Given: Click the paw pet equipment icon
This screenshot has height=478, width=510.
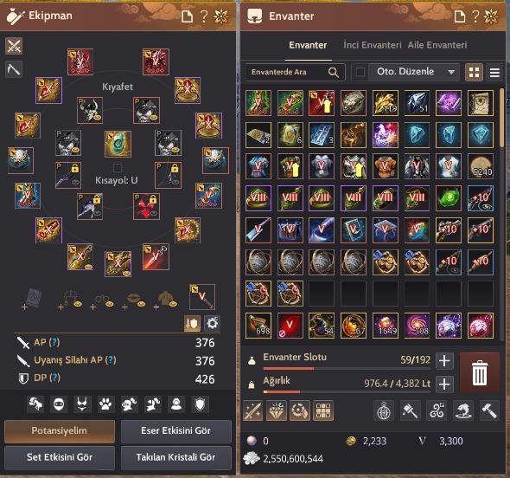Looking at the screenshot, I should click(x=105, y=404).
